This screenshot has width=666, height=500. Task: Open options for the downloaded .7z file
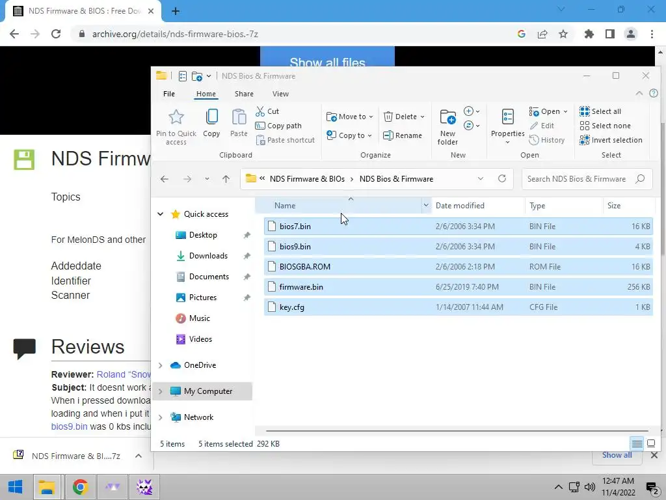pos(139,456)
